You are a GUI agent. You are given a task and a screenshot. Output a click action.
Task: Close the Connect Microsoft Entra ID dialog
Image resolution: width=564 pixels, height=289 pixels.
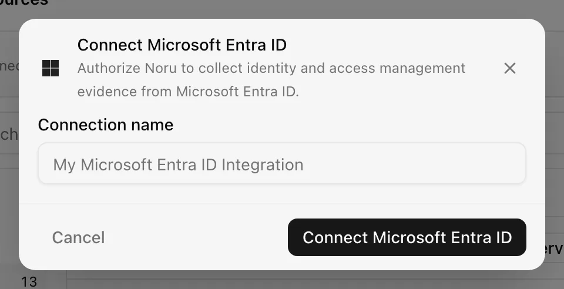coord(510,68)
